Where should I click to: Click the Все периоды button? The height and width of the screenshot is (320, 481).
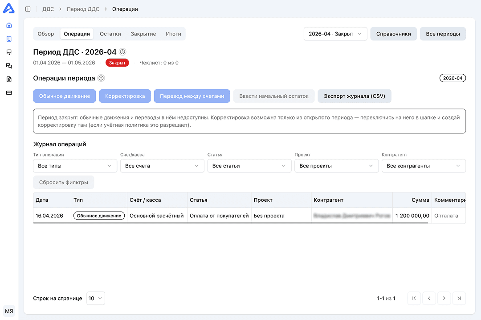point(443,34)
